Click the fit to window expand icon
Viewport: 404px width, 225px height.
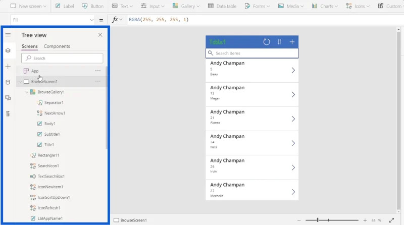point(392,220)
